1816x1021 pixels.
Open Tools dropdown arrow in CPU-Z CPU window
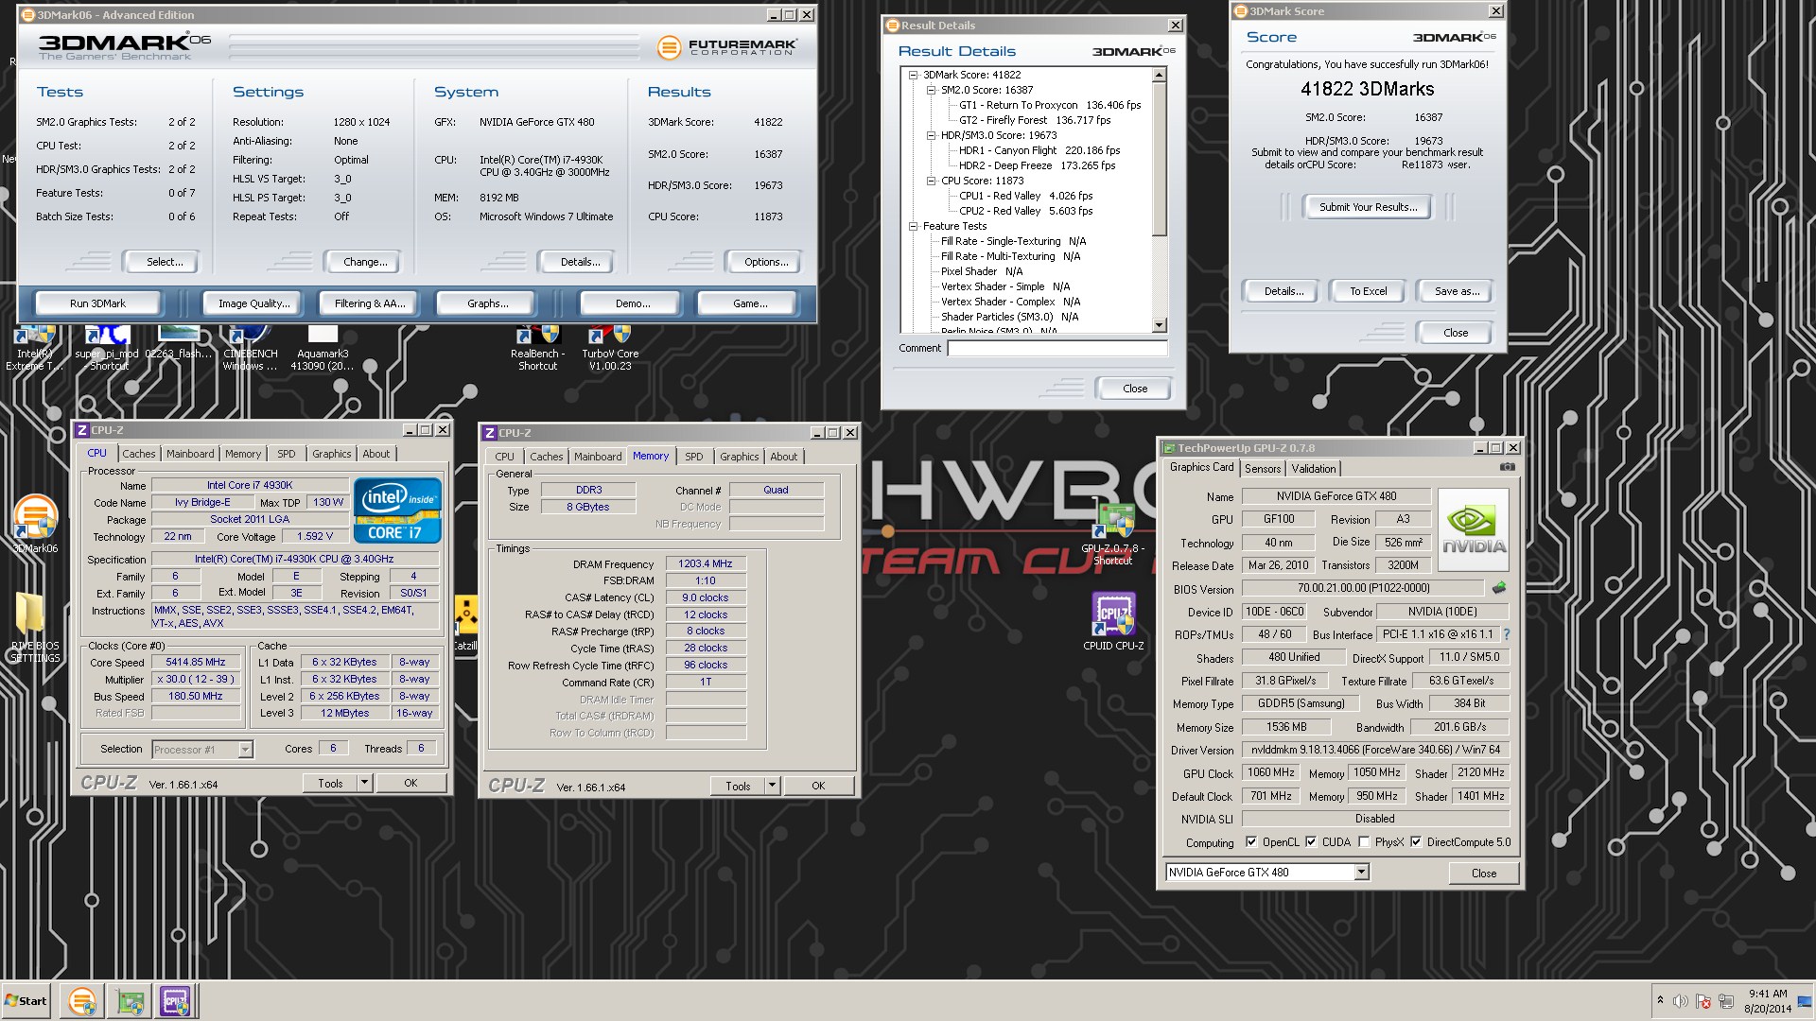pos(365,783)
